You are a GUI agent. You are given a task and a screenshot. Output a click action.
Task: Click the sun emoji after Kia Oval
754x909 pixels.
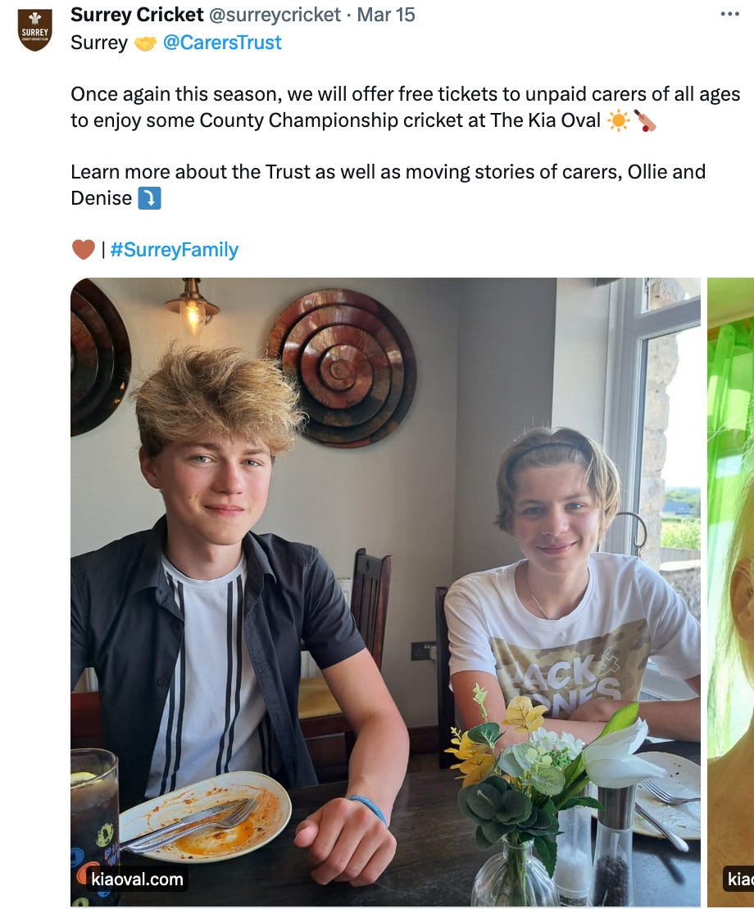coord(618,120)
